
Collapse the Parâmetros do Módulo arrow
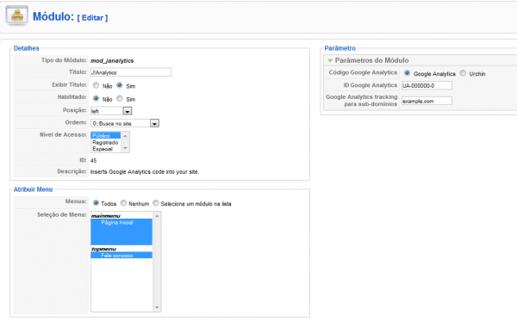(x=330, y=60)
